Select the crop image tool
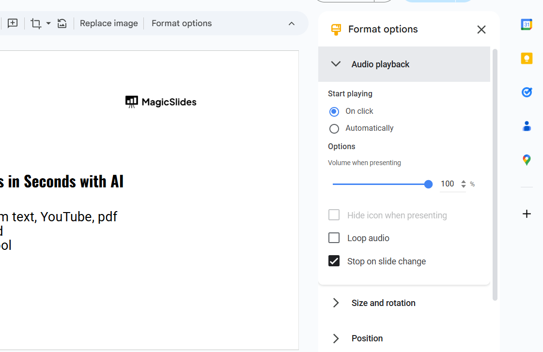 click(x=36, y=23)
